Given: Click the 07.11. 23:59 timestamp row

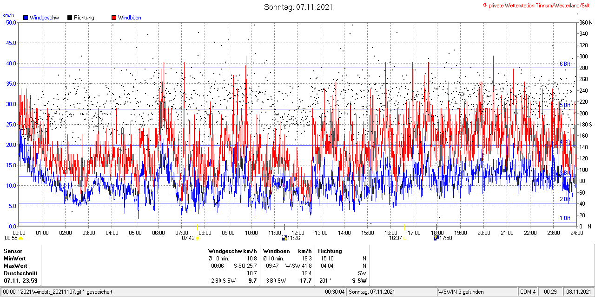Looking at the screenshot, I should [20, 280].
